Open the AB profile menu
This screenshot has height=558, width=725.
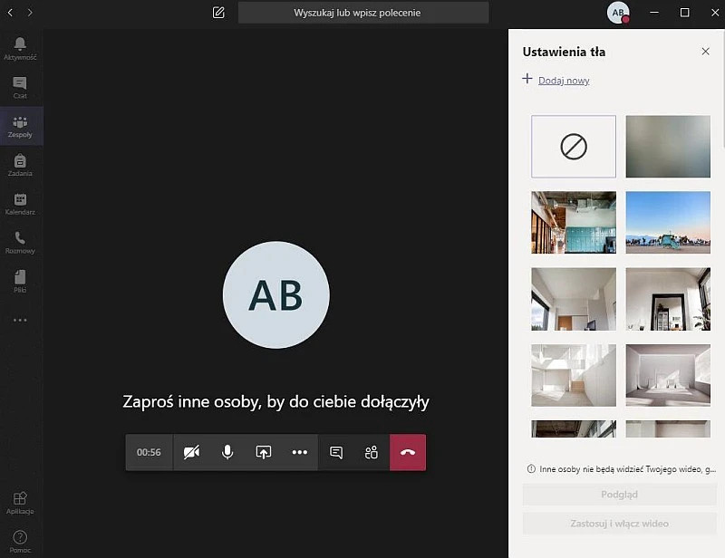coord(618,13)
